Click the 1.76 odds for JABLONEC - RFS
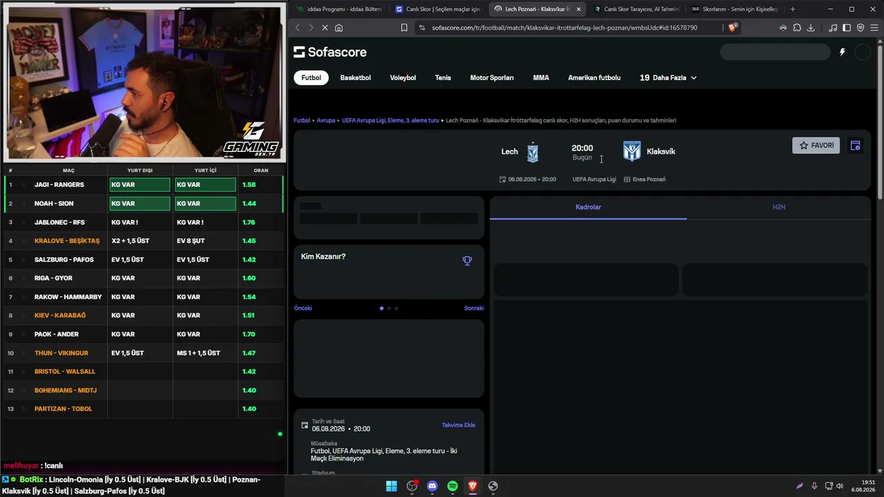Image resolution: width=884 pixels, height=497 pixels. pyautogui.click(x=249, y=222)
